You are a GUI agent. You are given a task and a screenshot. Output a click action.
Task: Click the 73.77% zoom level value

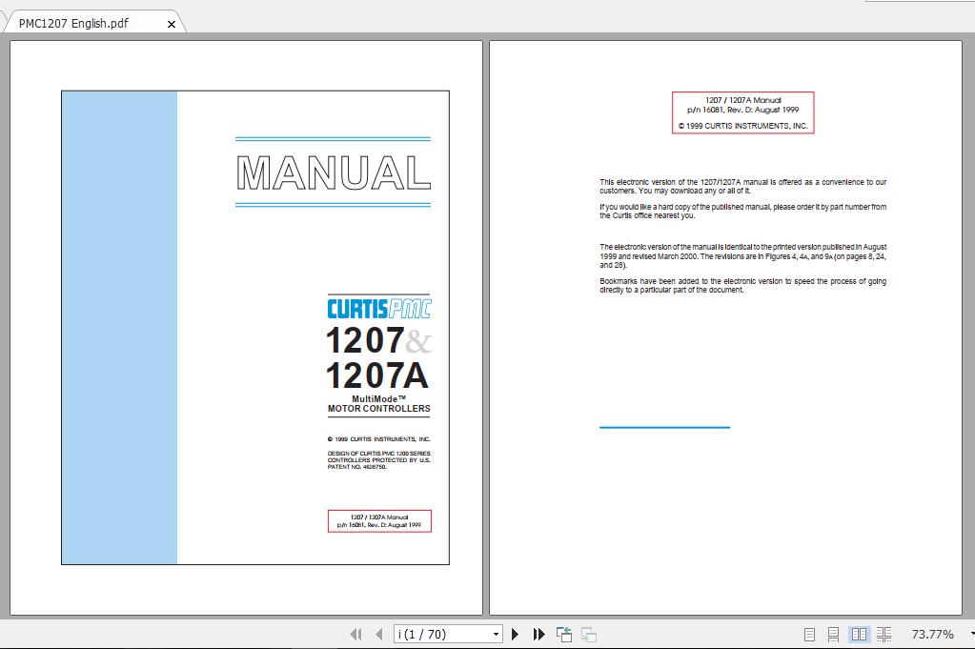[x=932, y=634]
